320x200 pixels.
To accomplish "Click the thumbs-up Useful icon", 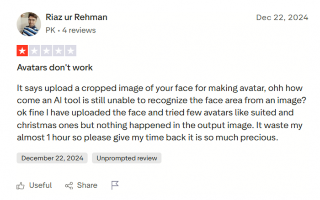I will (x=21, y=185).
